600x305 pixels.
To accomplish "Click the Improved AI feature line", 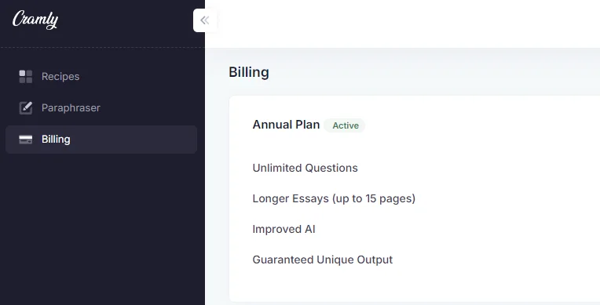I will pos(284,229).
